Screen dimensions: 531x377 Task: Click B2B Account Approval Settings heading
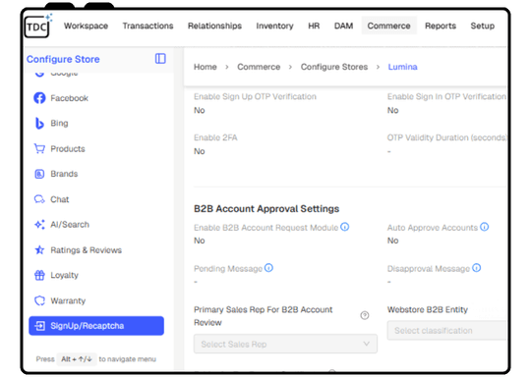tap(266, 208)
